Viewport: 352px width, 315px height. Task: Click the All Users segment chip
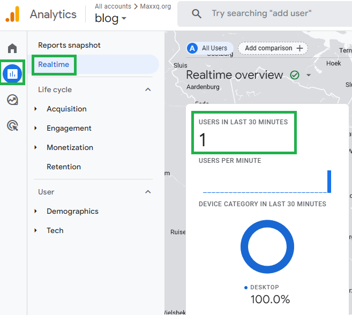click(210, 48)
